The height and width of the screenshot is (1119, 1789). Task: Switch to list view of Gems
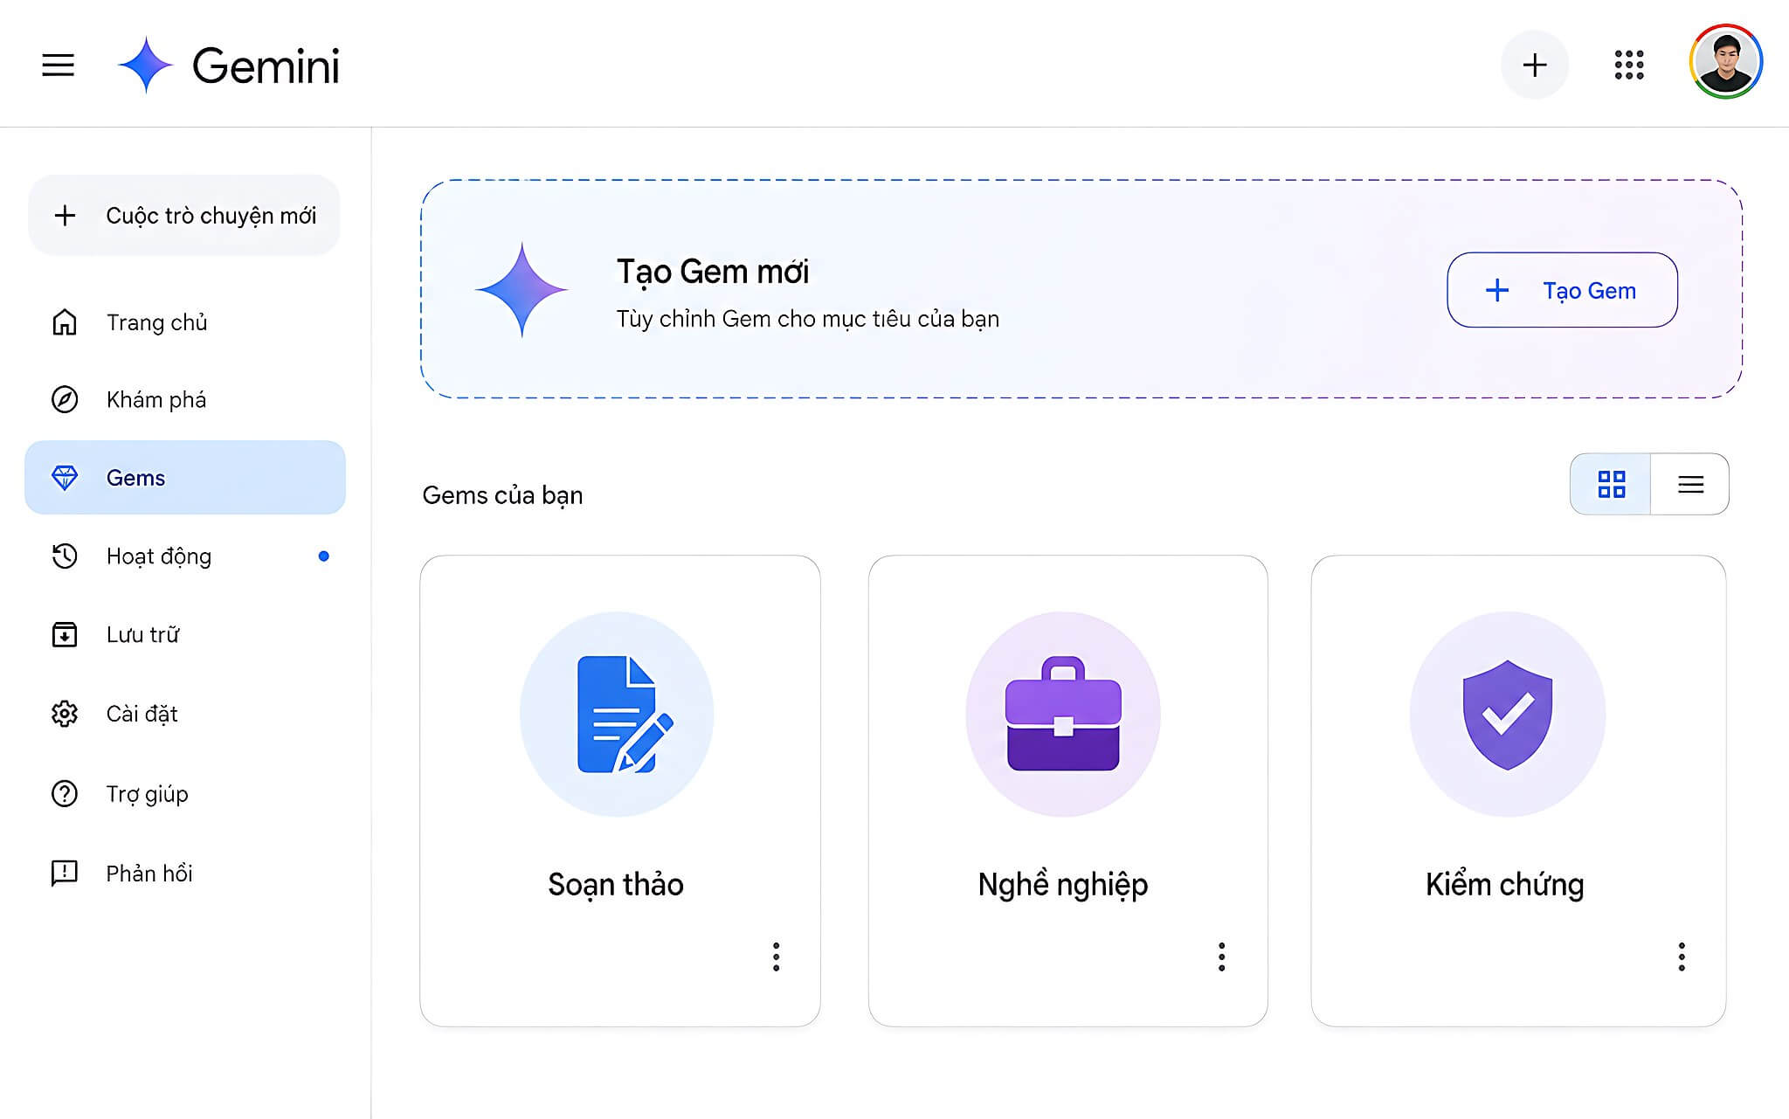(x=1690, y=484)
